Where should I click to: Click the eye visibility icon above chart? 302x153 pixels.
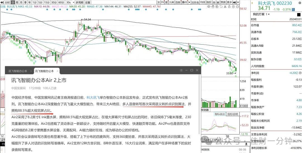coord(209,6)
